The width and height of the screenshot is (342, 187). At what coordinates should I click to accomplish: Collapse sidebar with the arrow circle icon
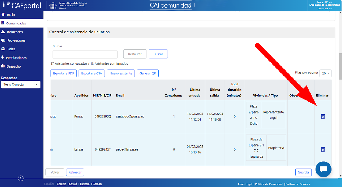(21, 178)
